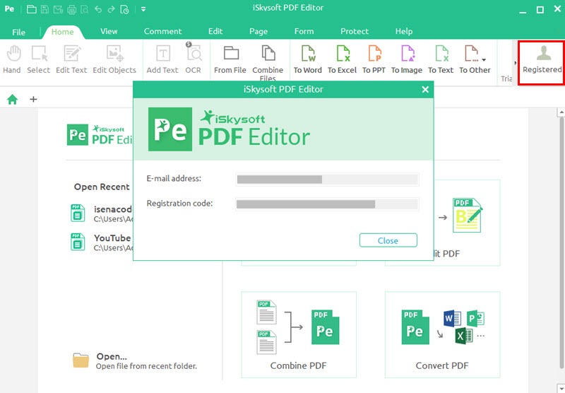Convert the PDF To Image

(407, 59)
